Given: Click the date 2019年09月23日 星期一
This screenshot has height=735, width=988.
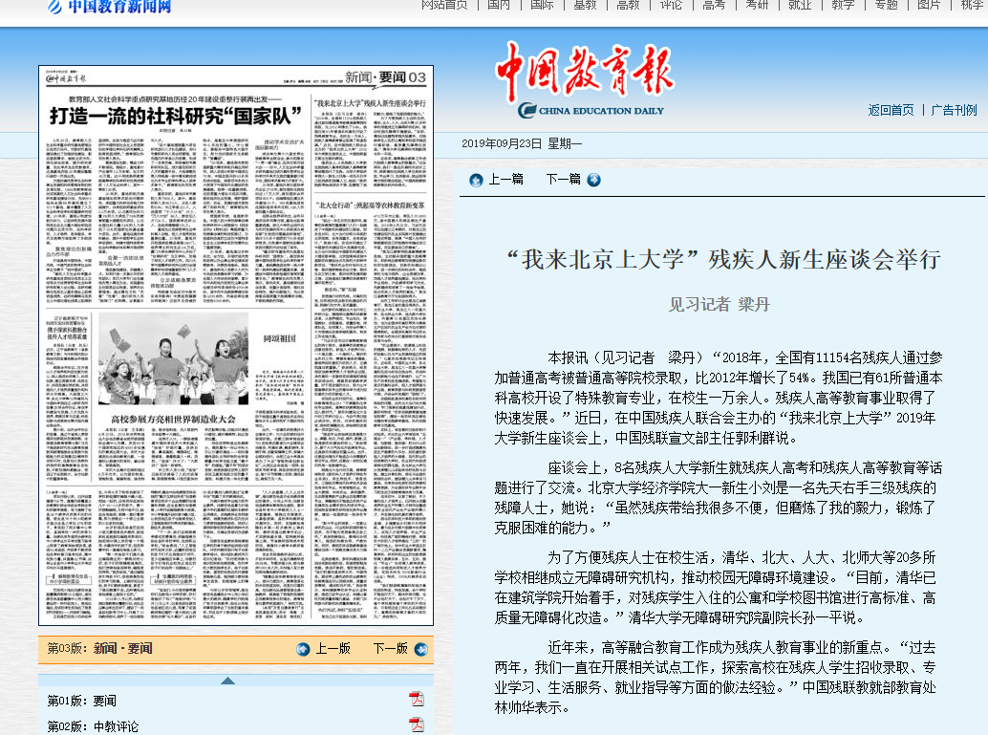Looking at the screenshot, I should pos(522,143).
